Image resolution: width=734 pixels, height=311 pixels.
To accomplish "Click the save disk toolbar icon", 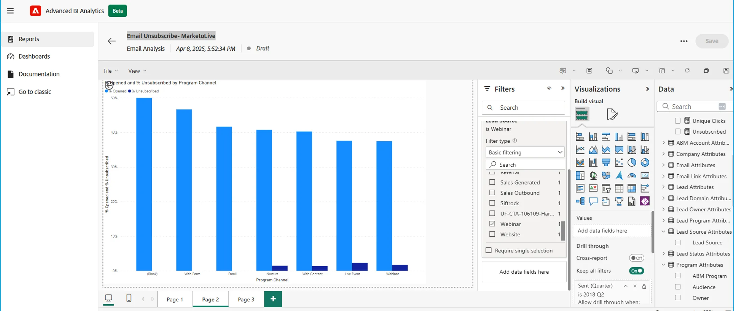I will pyautogui.click(x=726, y=71).
